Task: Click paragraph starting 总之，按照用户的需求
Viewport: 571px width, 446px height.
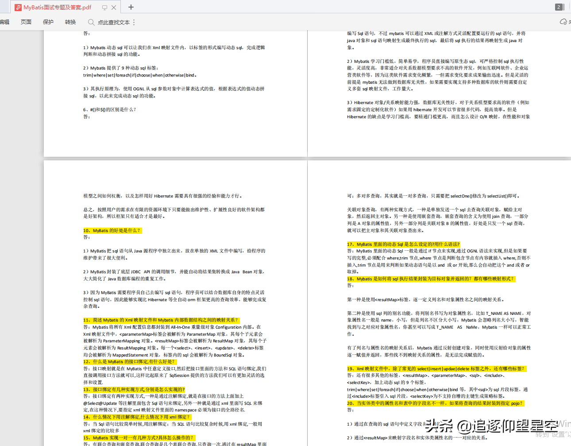Action: [x=174, y=213]
